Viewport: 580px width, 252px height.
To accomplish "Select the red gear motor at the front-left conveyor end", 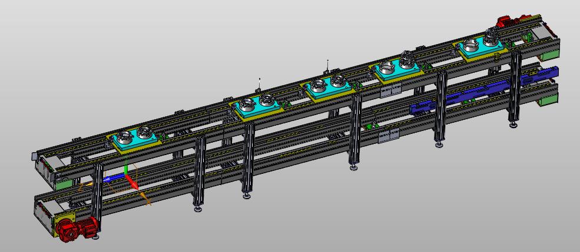I will 77,229.
